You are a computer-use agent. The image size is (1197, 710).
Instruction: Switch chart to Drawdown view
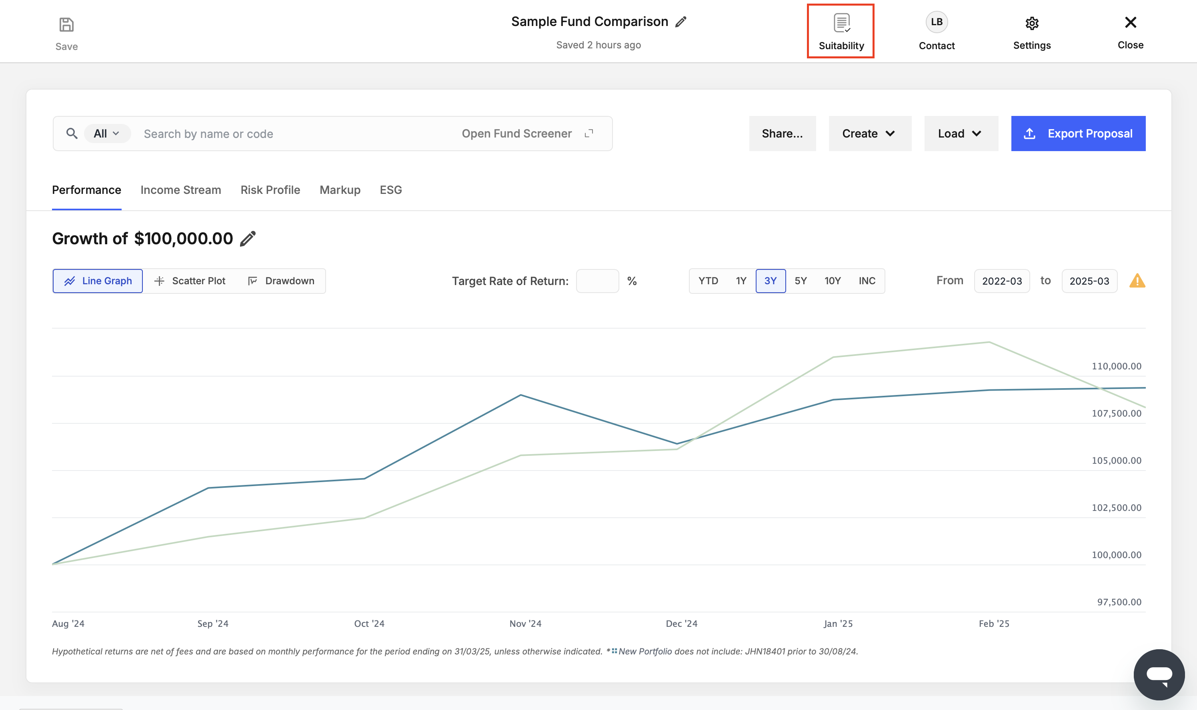point(281,281)
